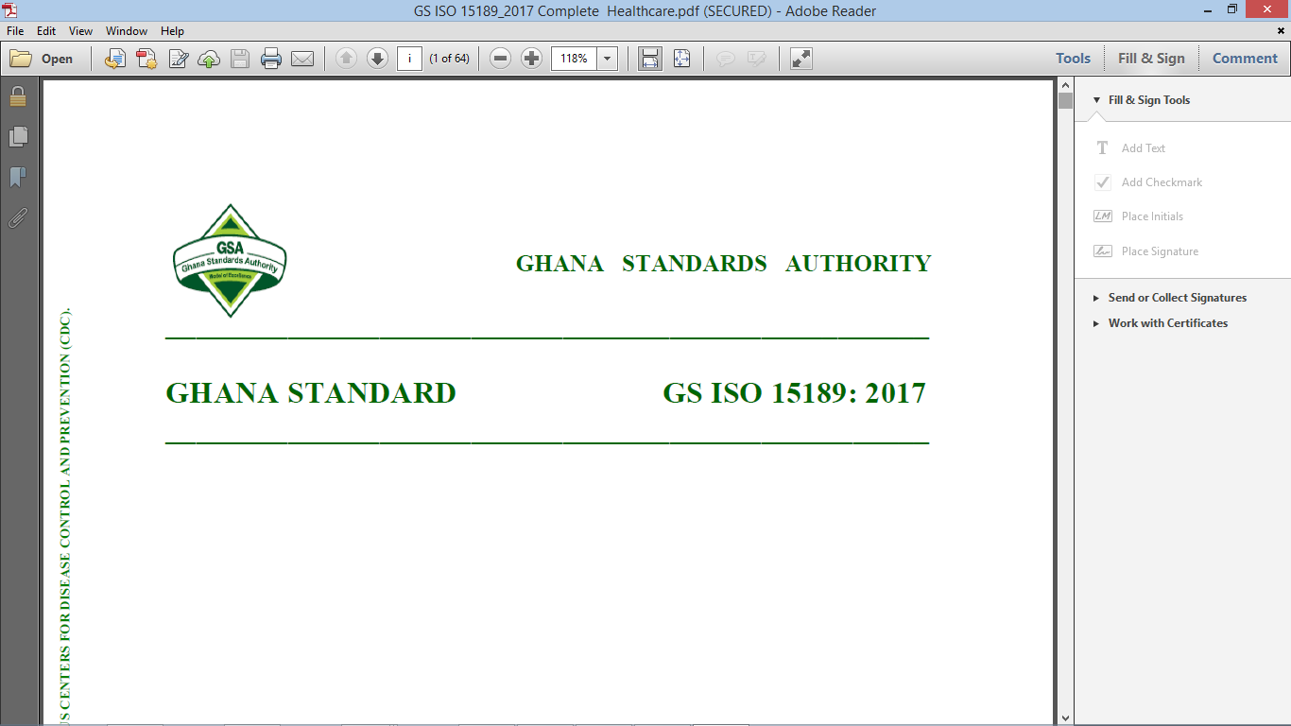
Task: Click the scrollbar down arrow
Action: click(1065, 717)
